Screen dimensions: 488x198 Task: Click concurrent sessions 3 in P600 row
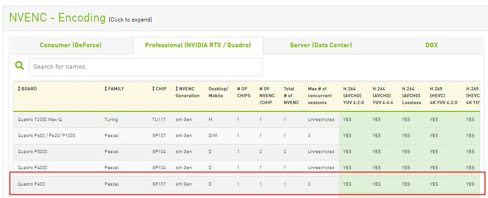click(309, 136)
